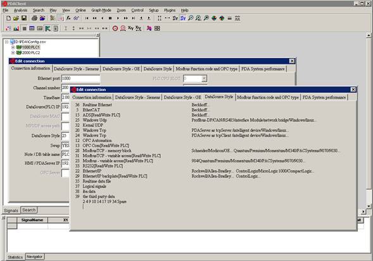Click the Navigator tab at bottom
Image resolution: width=373 pixels, height=261 pixels.
pyautogui.click(x=34, y=257)
